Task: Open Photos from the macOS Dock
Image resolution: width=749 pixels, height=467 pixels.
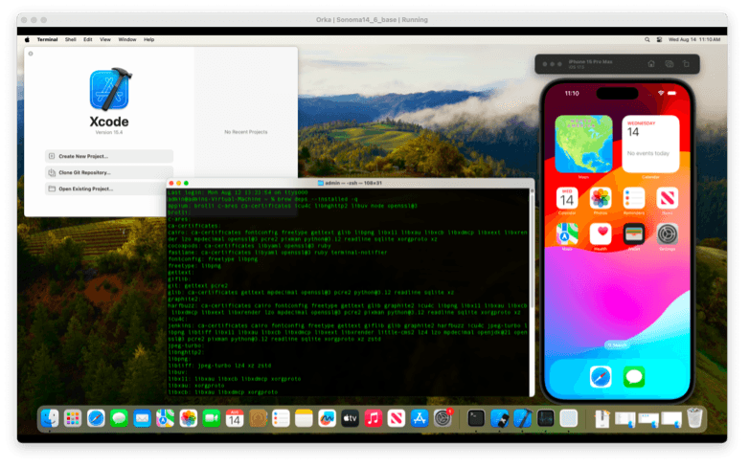Action: click(188, 419)
